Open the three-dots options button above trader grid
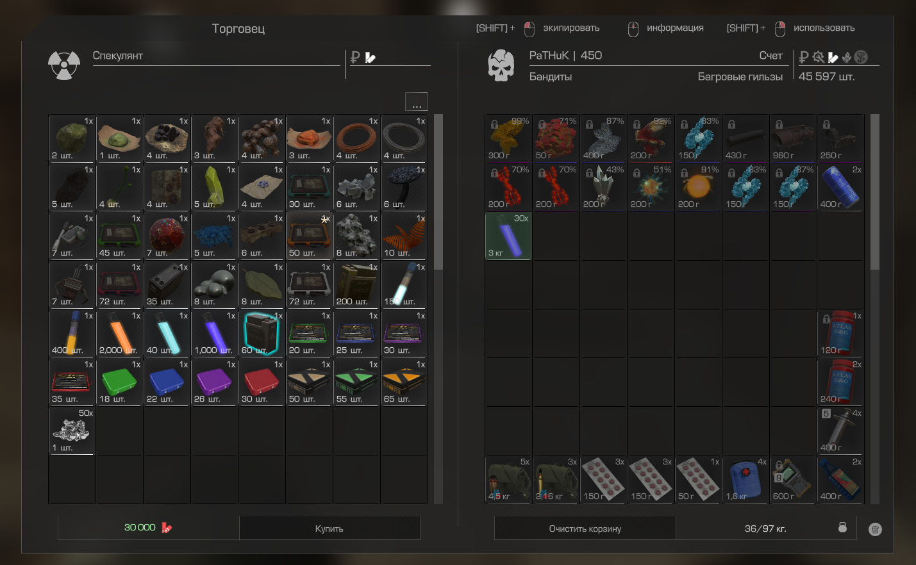This screenshot has width=916, height=565. [x=416, y=102]
